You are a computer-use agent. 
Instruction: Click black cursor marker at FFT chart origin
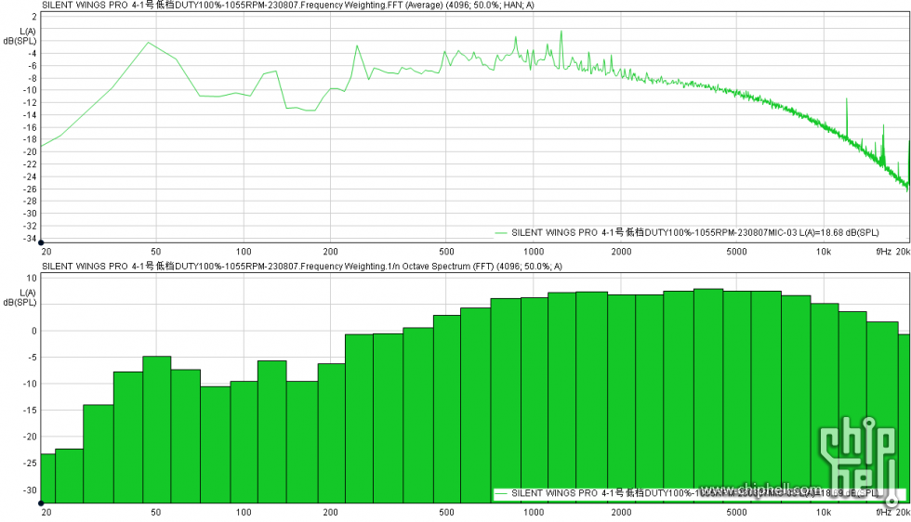(x=41, y=242)
